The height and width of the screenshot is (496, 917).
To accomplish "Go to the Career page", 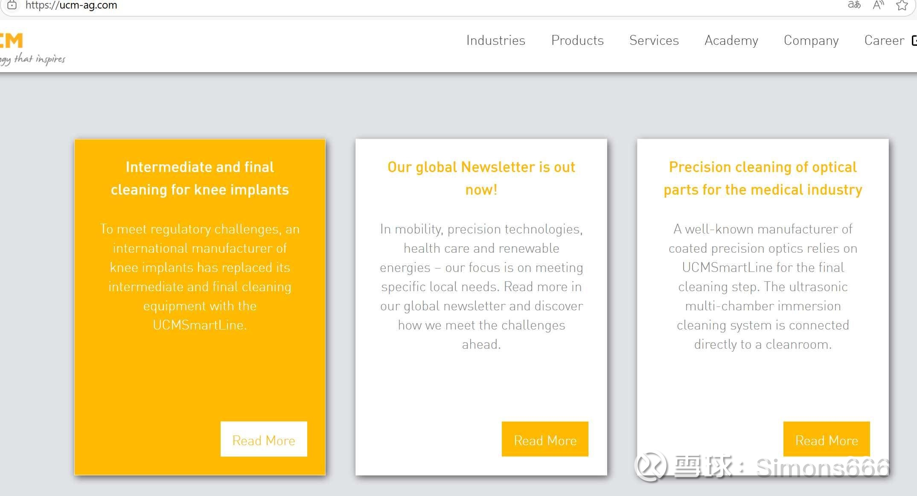I will (x=884, y=40).
